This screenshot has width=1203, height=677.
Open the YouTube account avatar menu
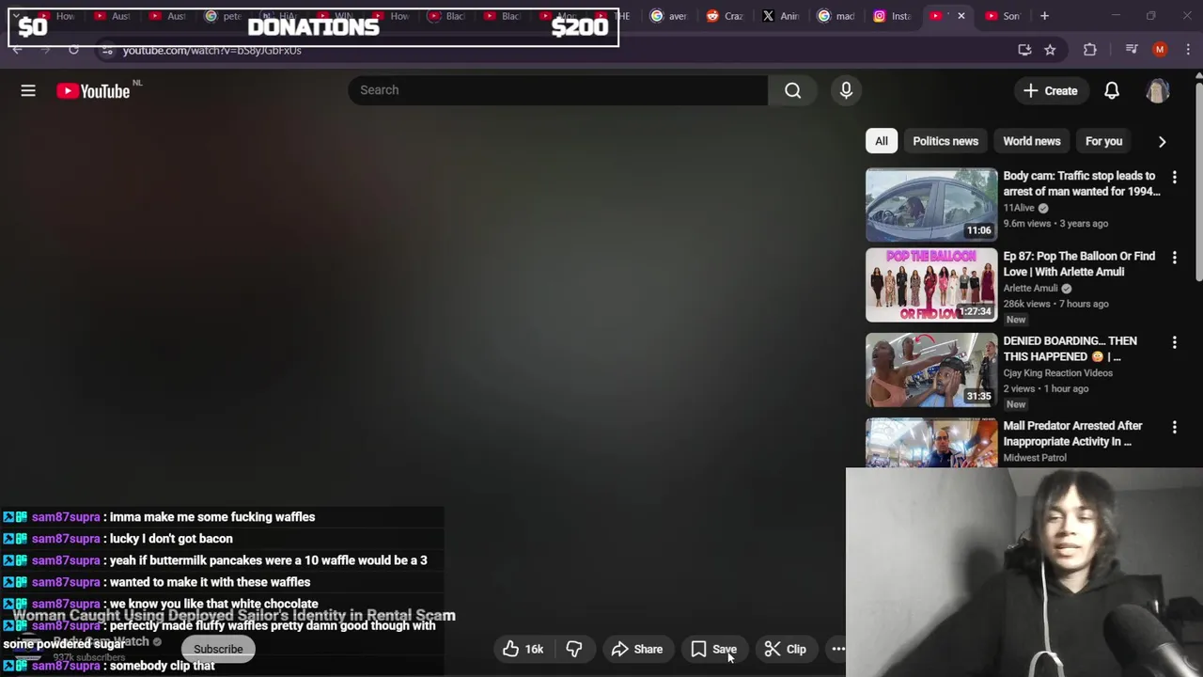tap(1158, 90)
